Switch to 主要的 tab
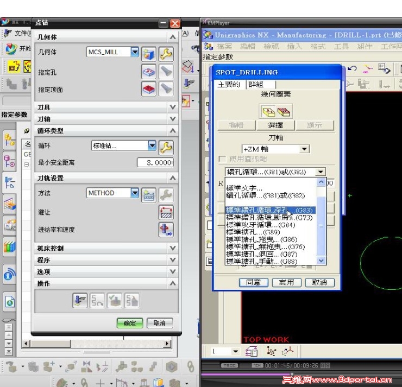 (x=229, y=85)
